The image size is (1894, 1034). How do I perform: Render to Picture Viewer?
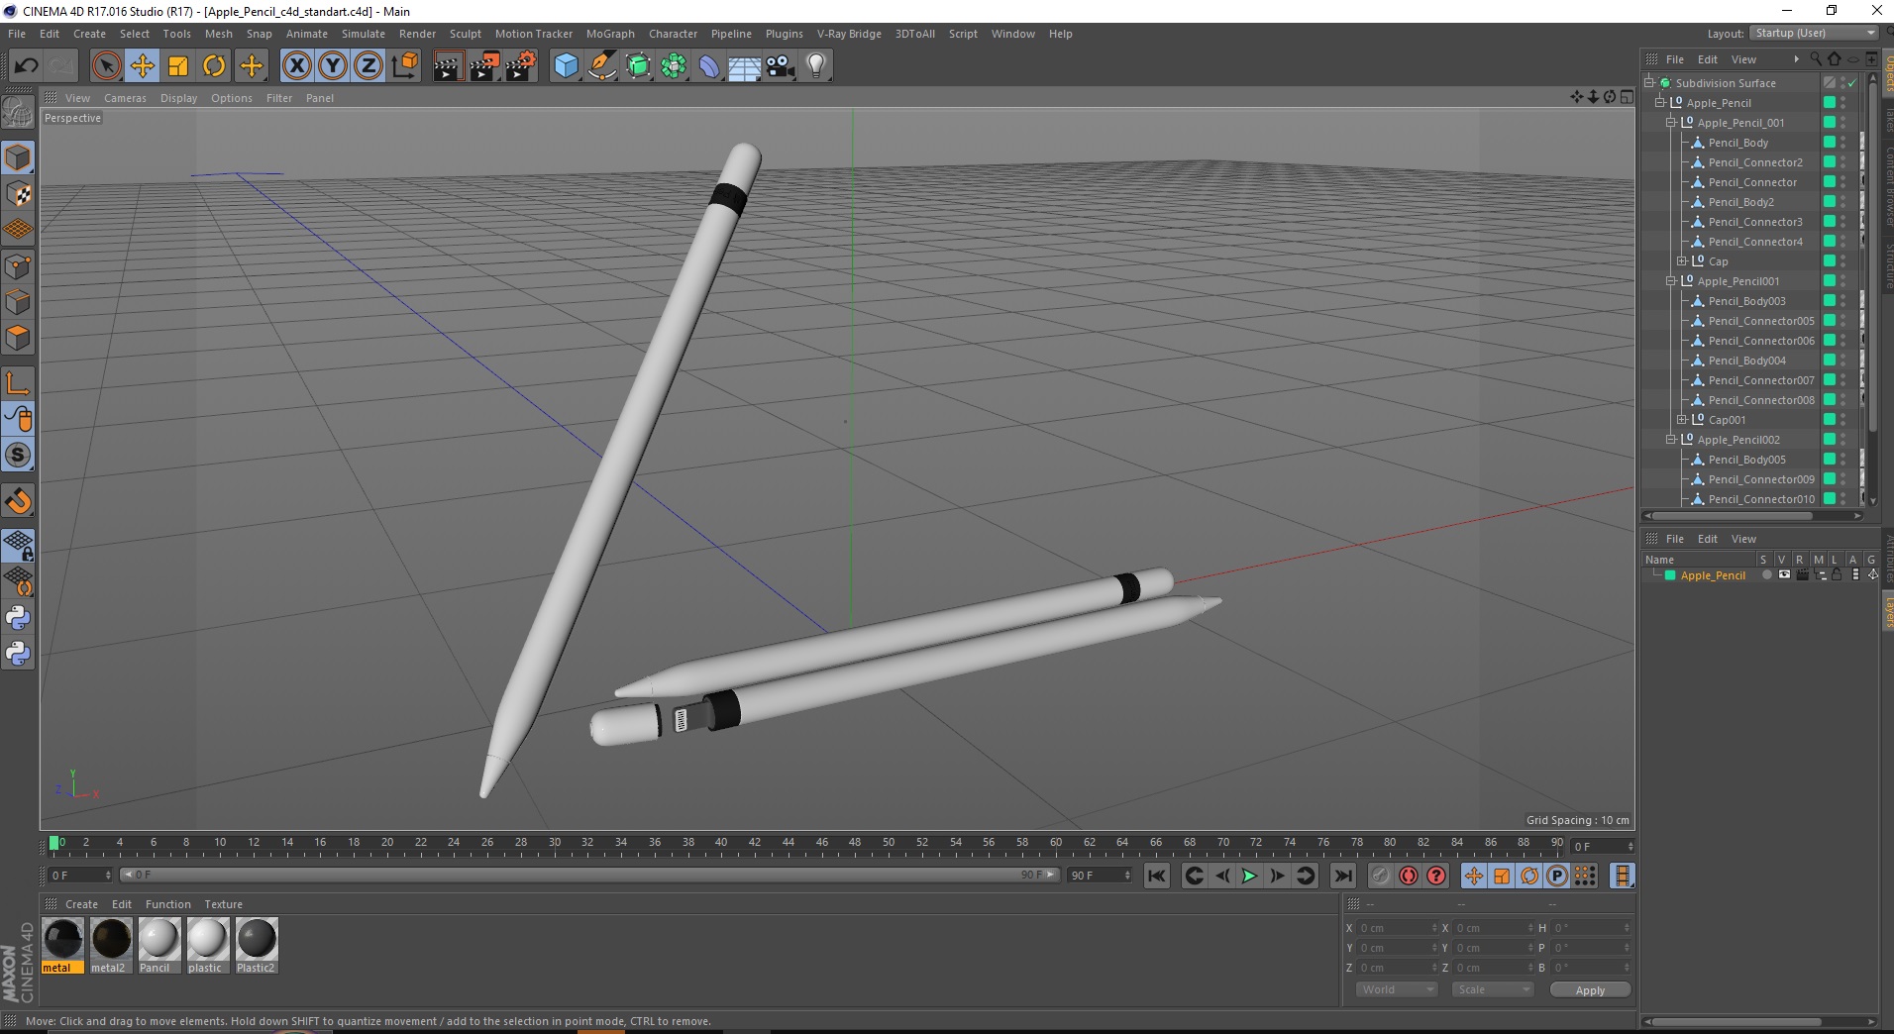[x=484, y=66]
